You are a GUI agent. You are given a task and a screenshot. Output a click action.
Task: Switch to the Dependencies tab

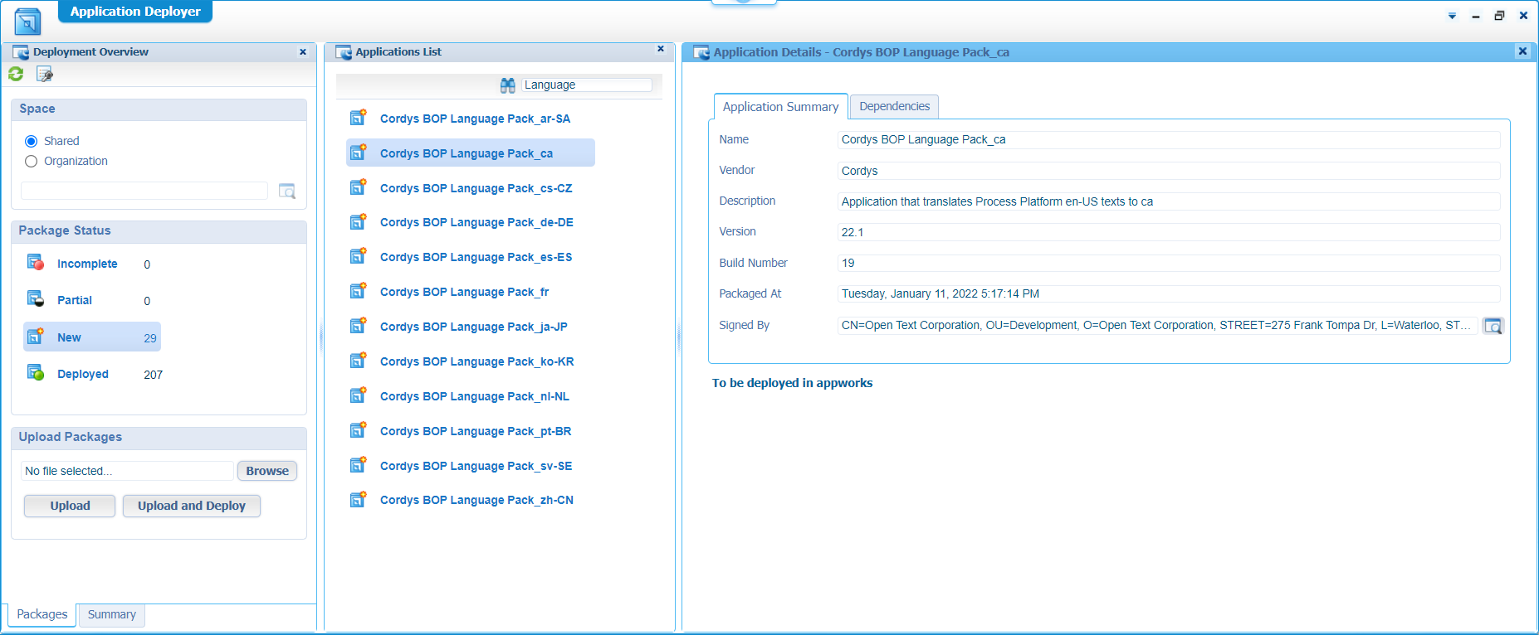[894, 106]
